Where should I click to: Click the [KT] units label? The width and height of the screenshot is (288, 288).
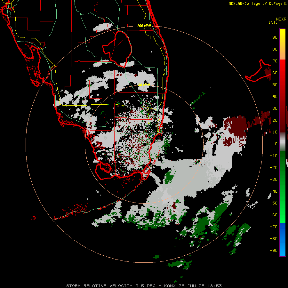(273, 22)
